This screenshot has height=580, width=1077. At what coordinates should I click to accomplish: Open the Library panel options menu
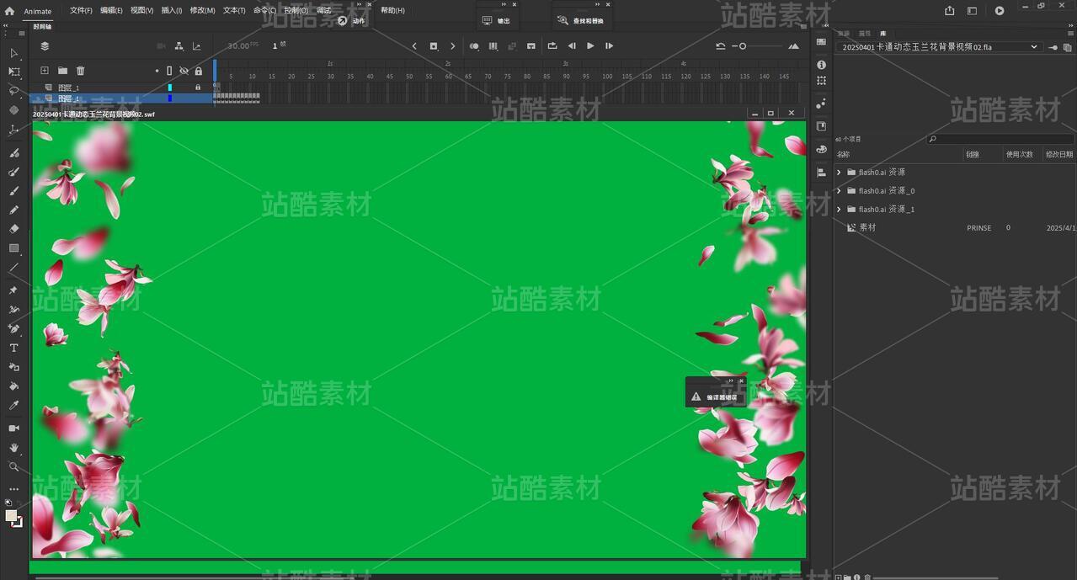1069,33
